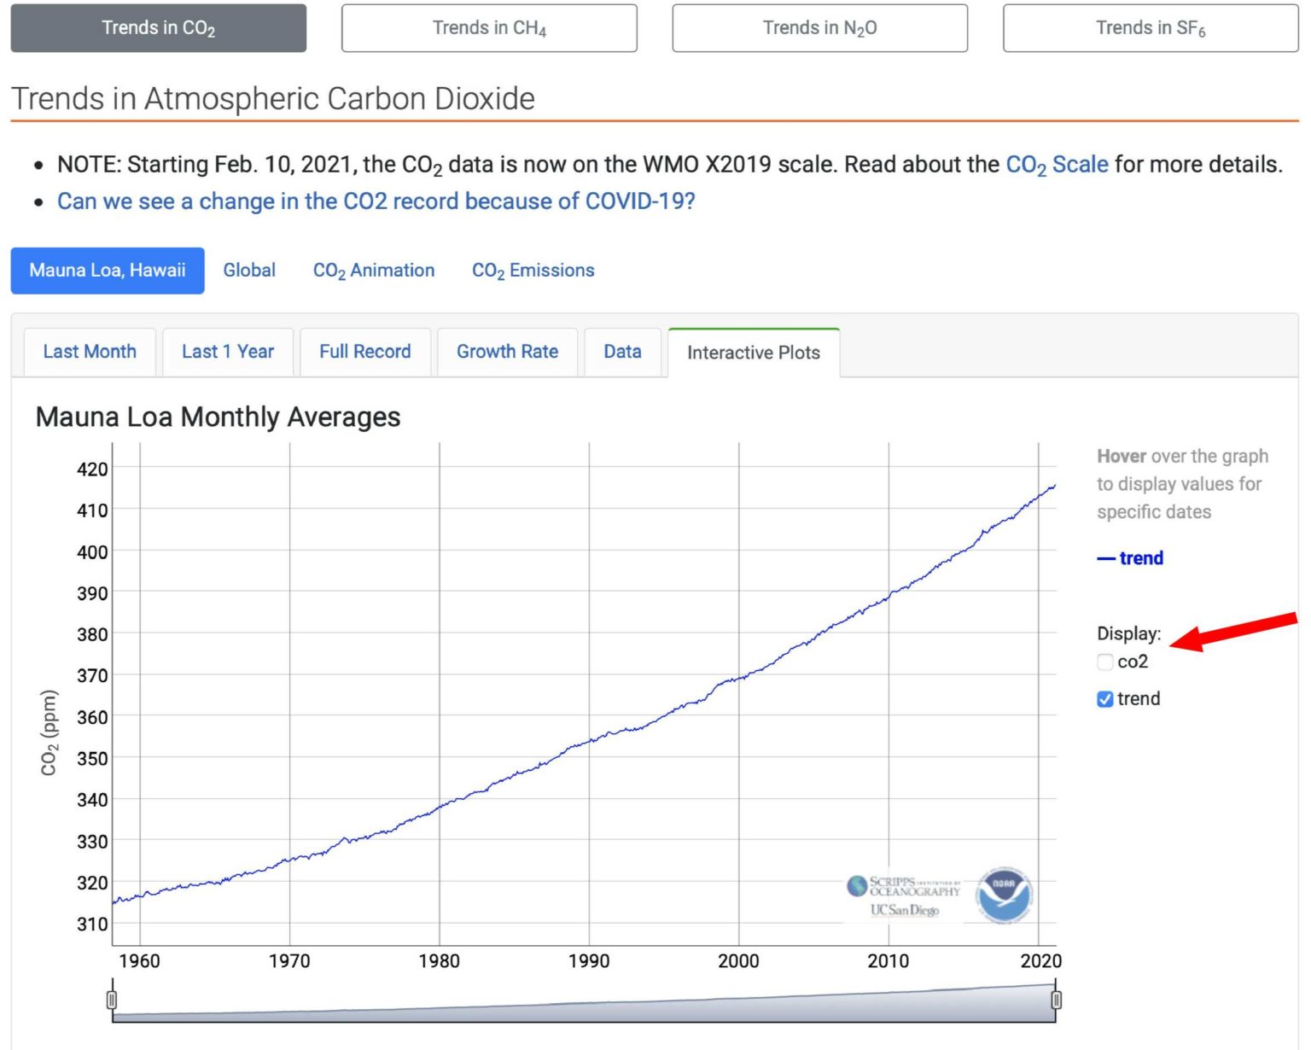Viewport: 1311px width, 1050px height.
Task: Enable the co2 display checkbox
Action: click(x=1105, y=662)
